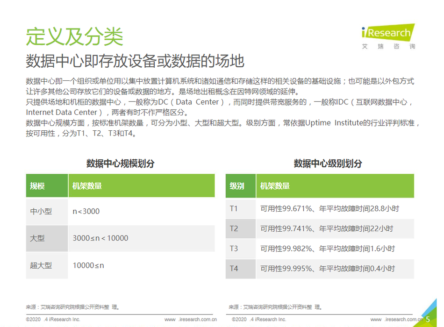Click the main title 定义及分类
Viewport: 444px width, 327px height.
(74, 36)
